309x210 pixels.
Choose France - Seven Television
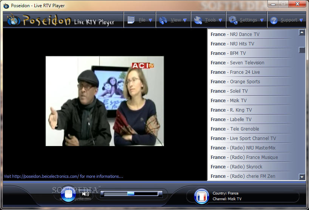(252, 63)
